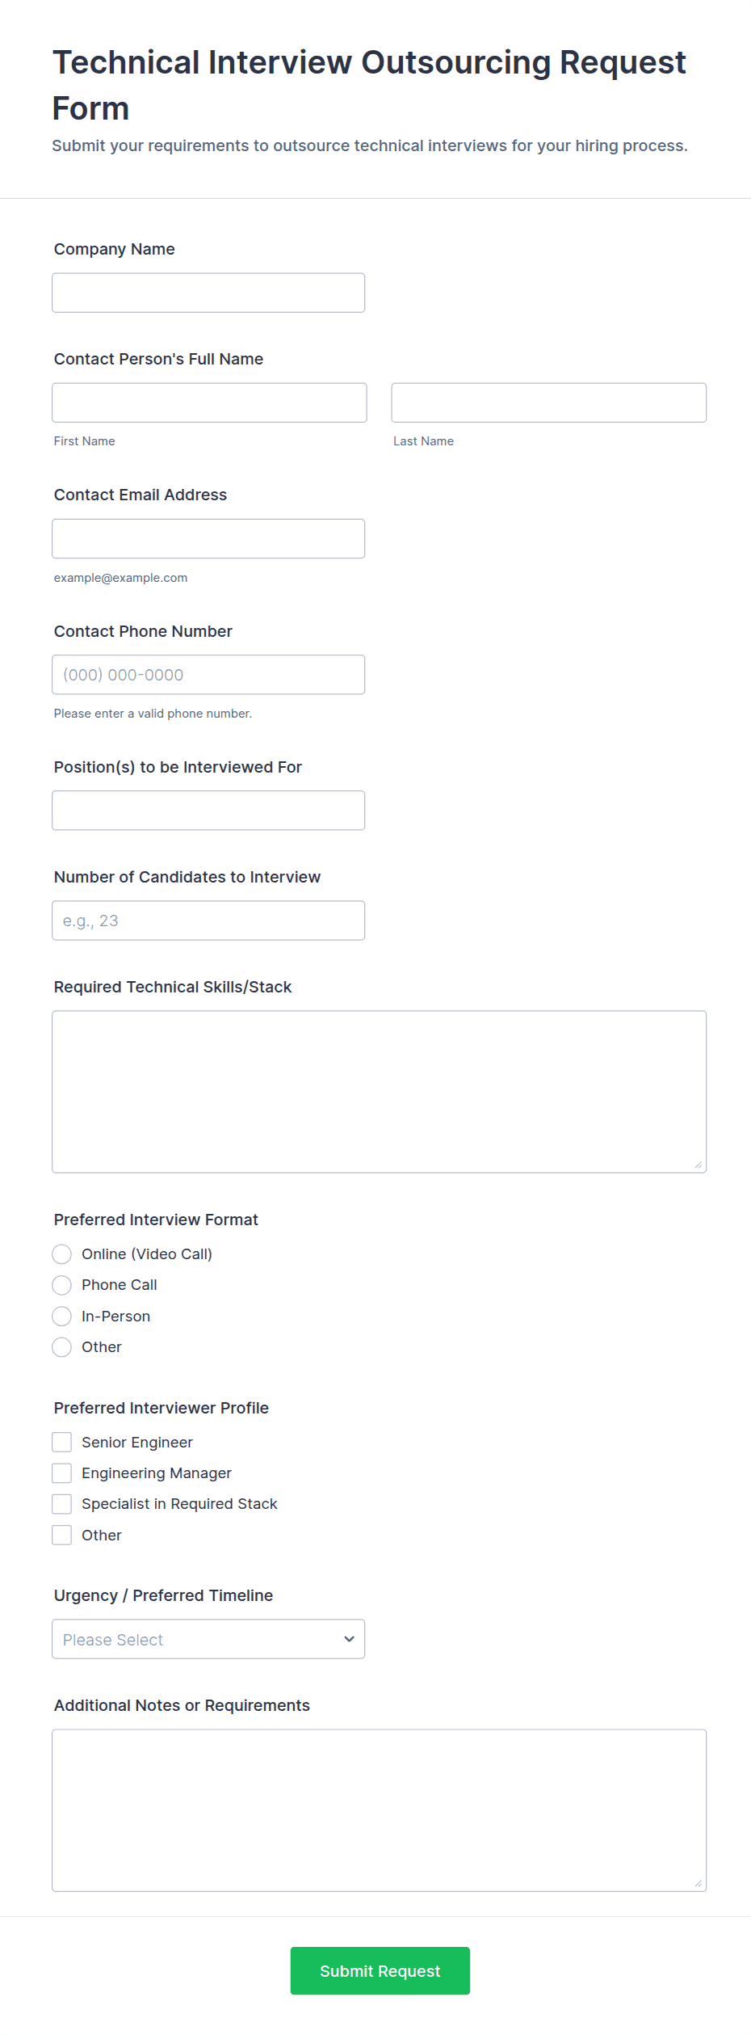Pick Other as interview format
The height and width of the screenshot is (2035, 751).
tap(62, 1347)
